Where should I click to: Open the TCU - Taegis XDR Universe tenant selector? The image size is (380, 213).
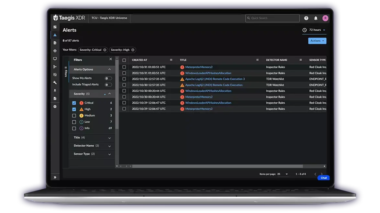click(x=109, y=18)
